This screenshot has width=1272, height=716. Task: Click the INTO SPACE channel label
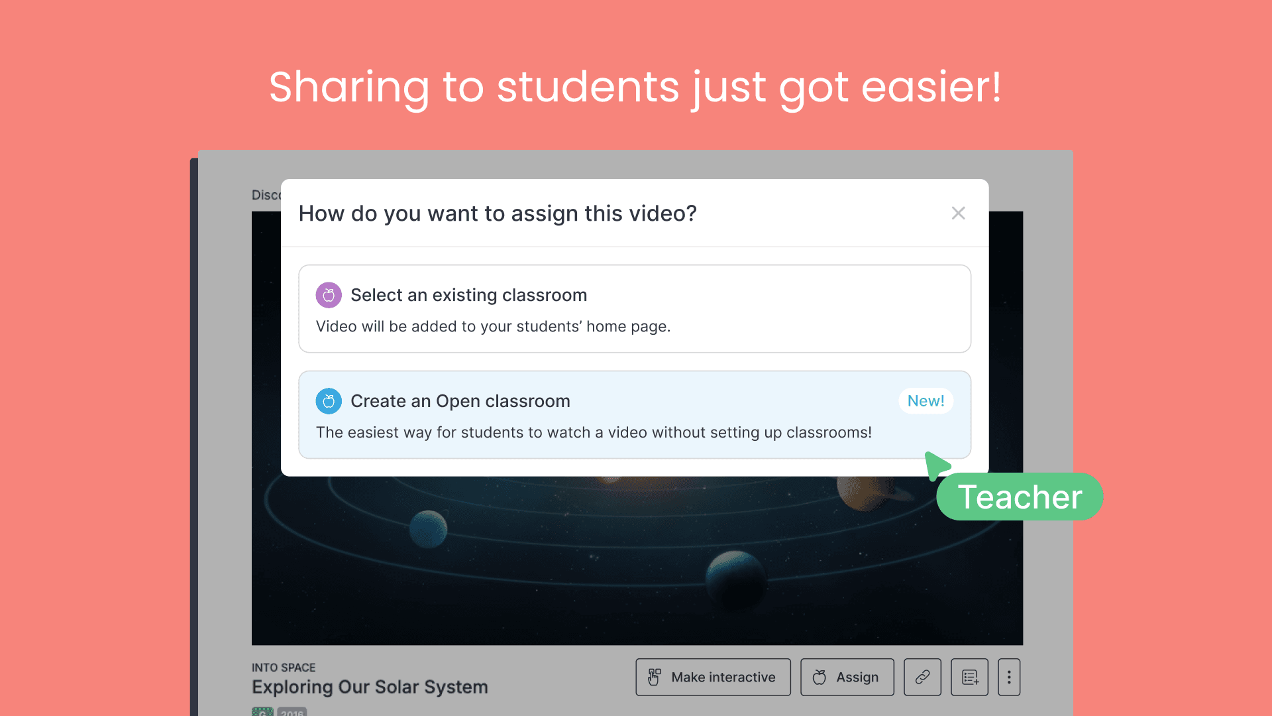284,668
